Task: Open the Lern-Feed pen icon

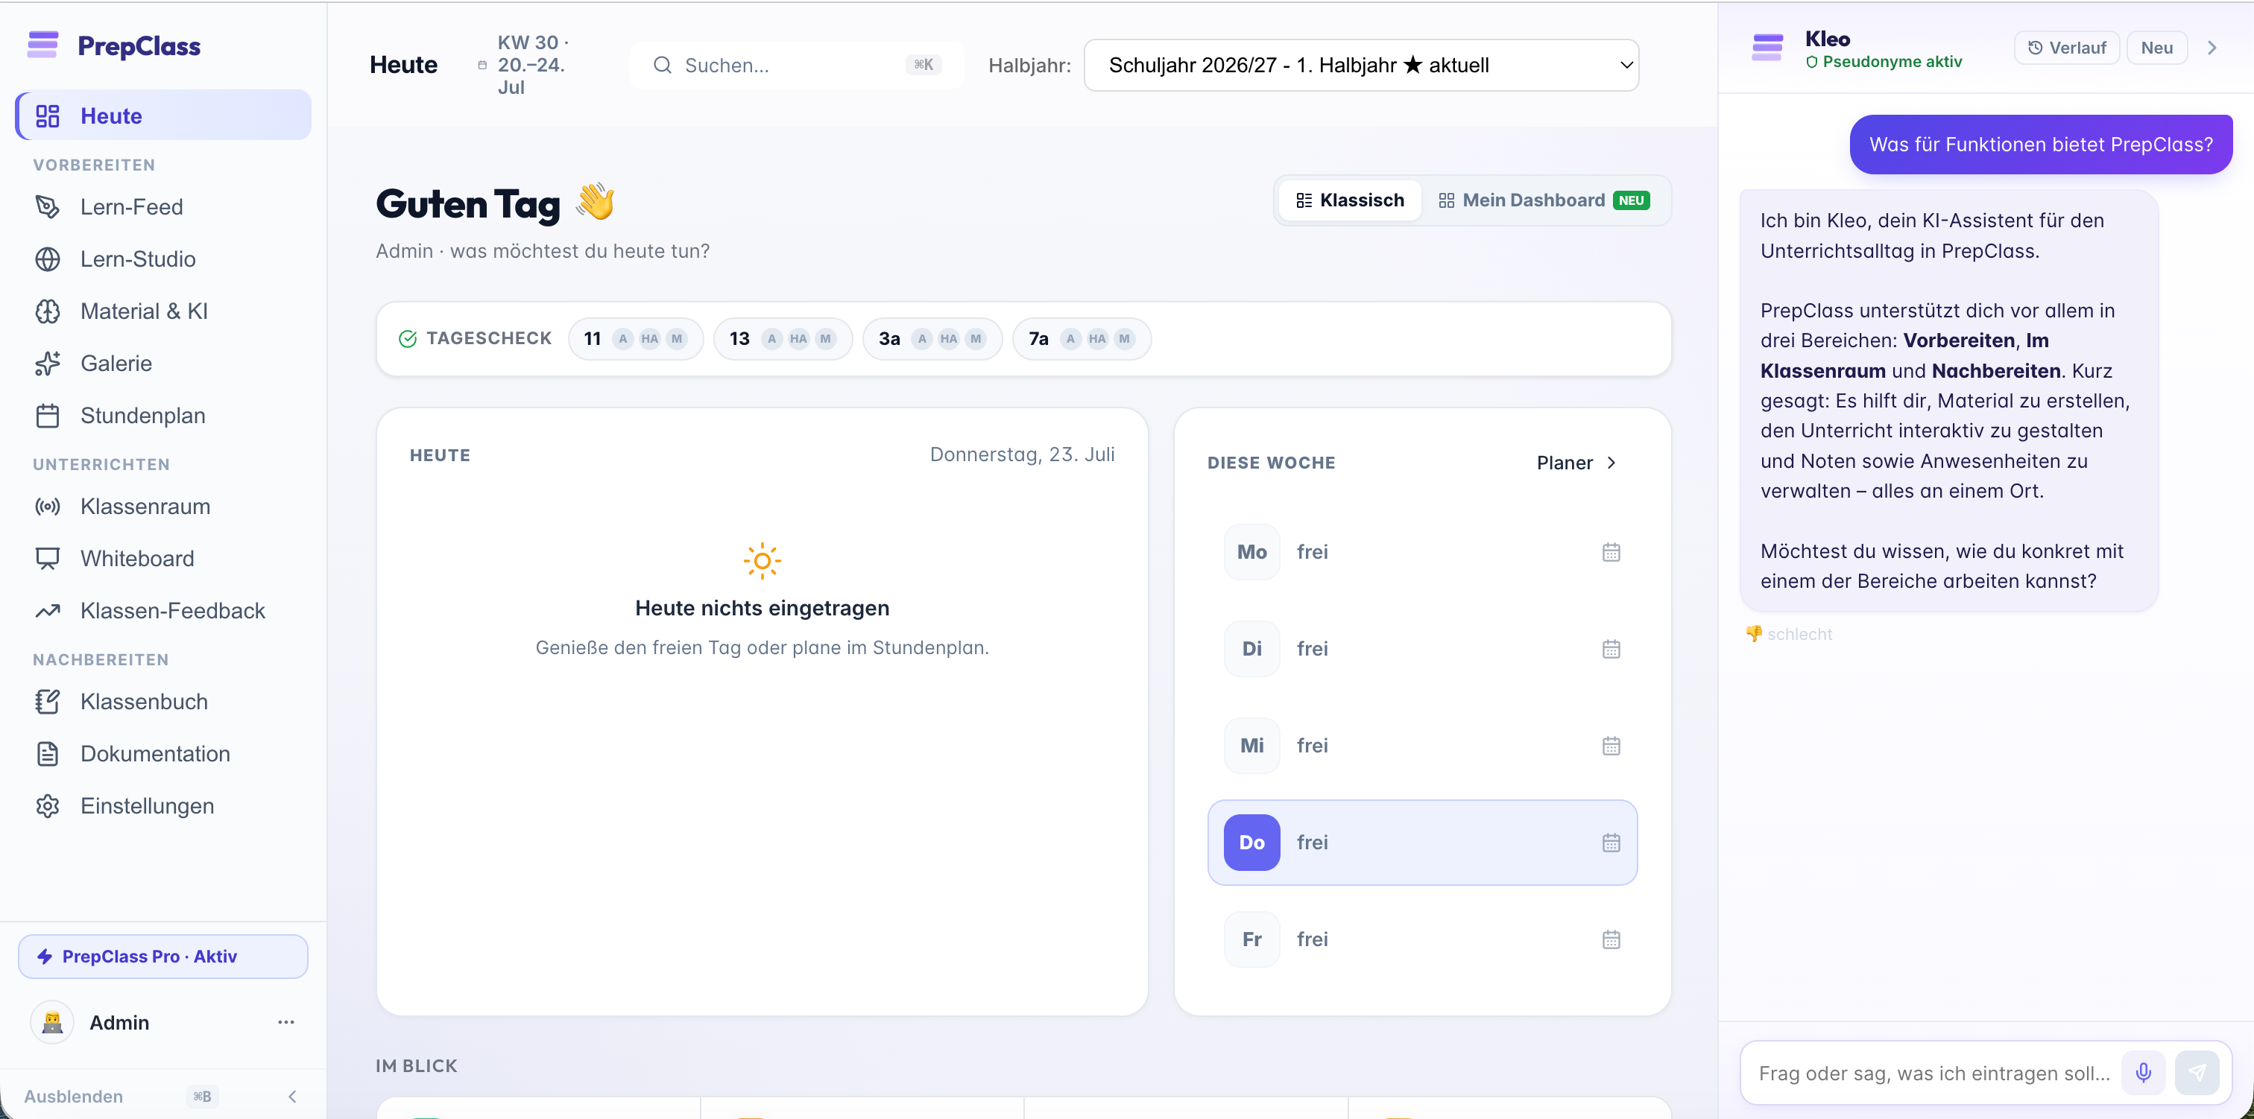Action: [47, 206]
